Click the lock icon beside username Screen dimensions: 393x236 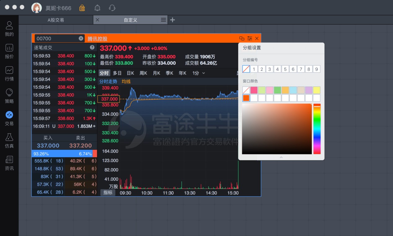[82, 8]
